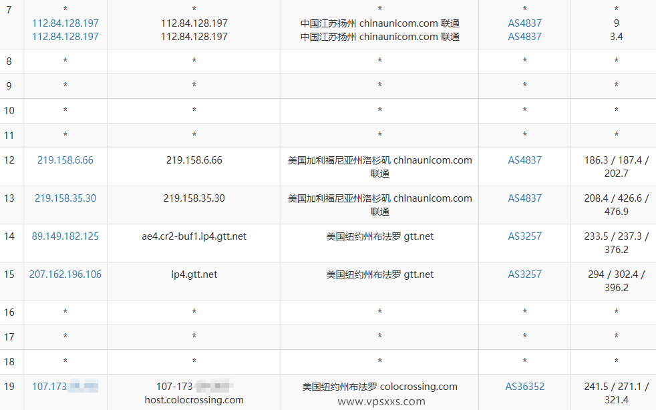
Task: Select latency value 186.3 / 187.4 / 202.7
Action: pyautogui.click(x=617, y=167)
